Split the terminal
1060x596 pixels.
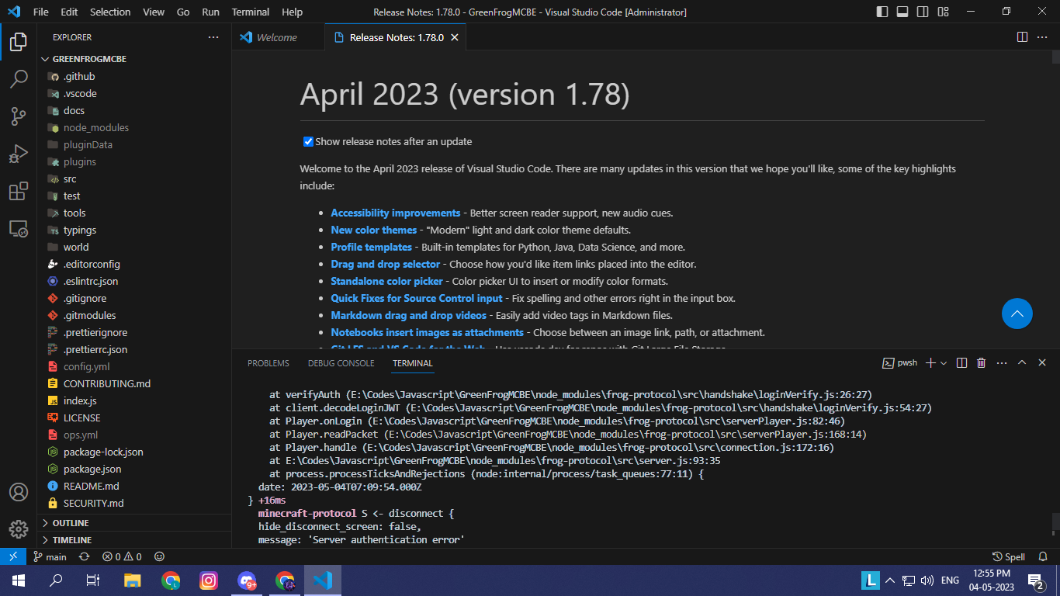click(x=961, y=362)
